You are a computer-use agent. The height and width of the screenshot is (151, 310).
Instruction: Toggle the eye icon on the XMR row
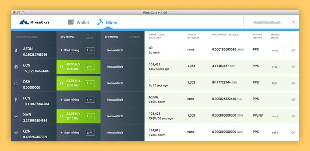point(293,116)
